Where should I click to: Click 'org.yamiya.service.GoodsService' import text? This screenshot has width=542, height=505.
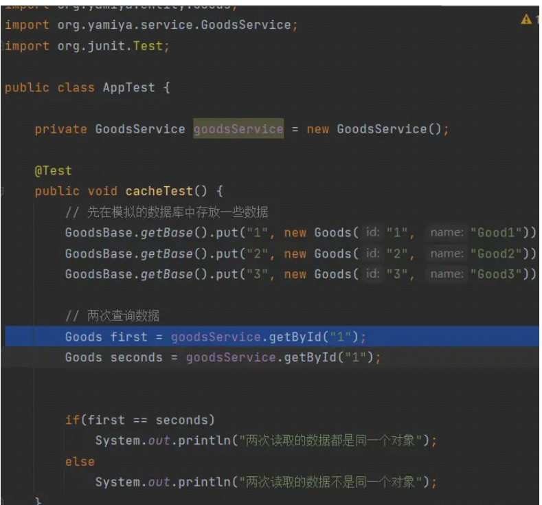(x=174, y=25)
